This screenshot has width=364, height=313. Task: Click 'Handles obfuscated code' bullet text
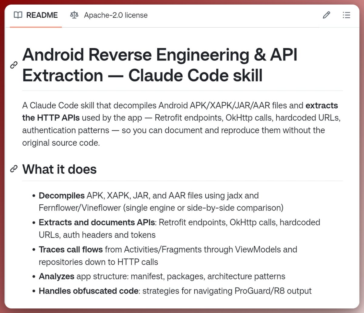tap(89, 291)
